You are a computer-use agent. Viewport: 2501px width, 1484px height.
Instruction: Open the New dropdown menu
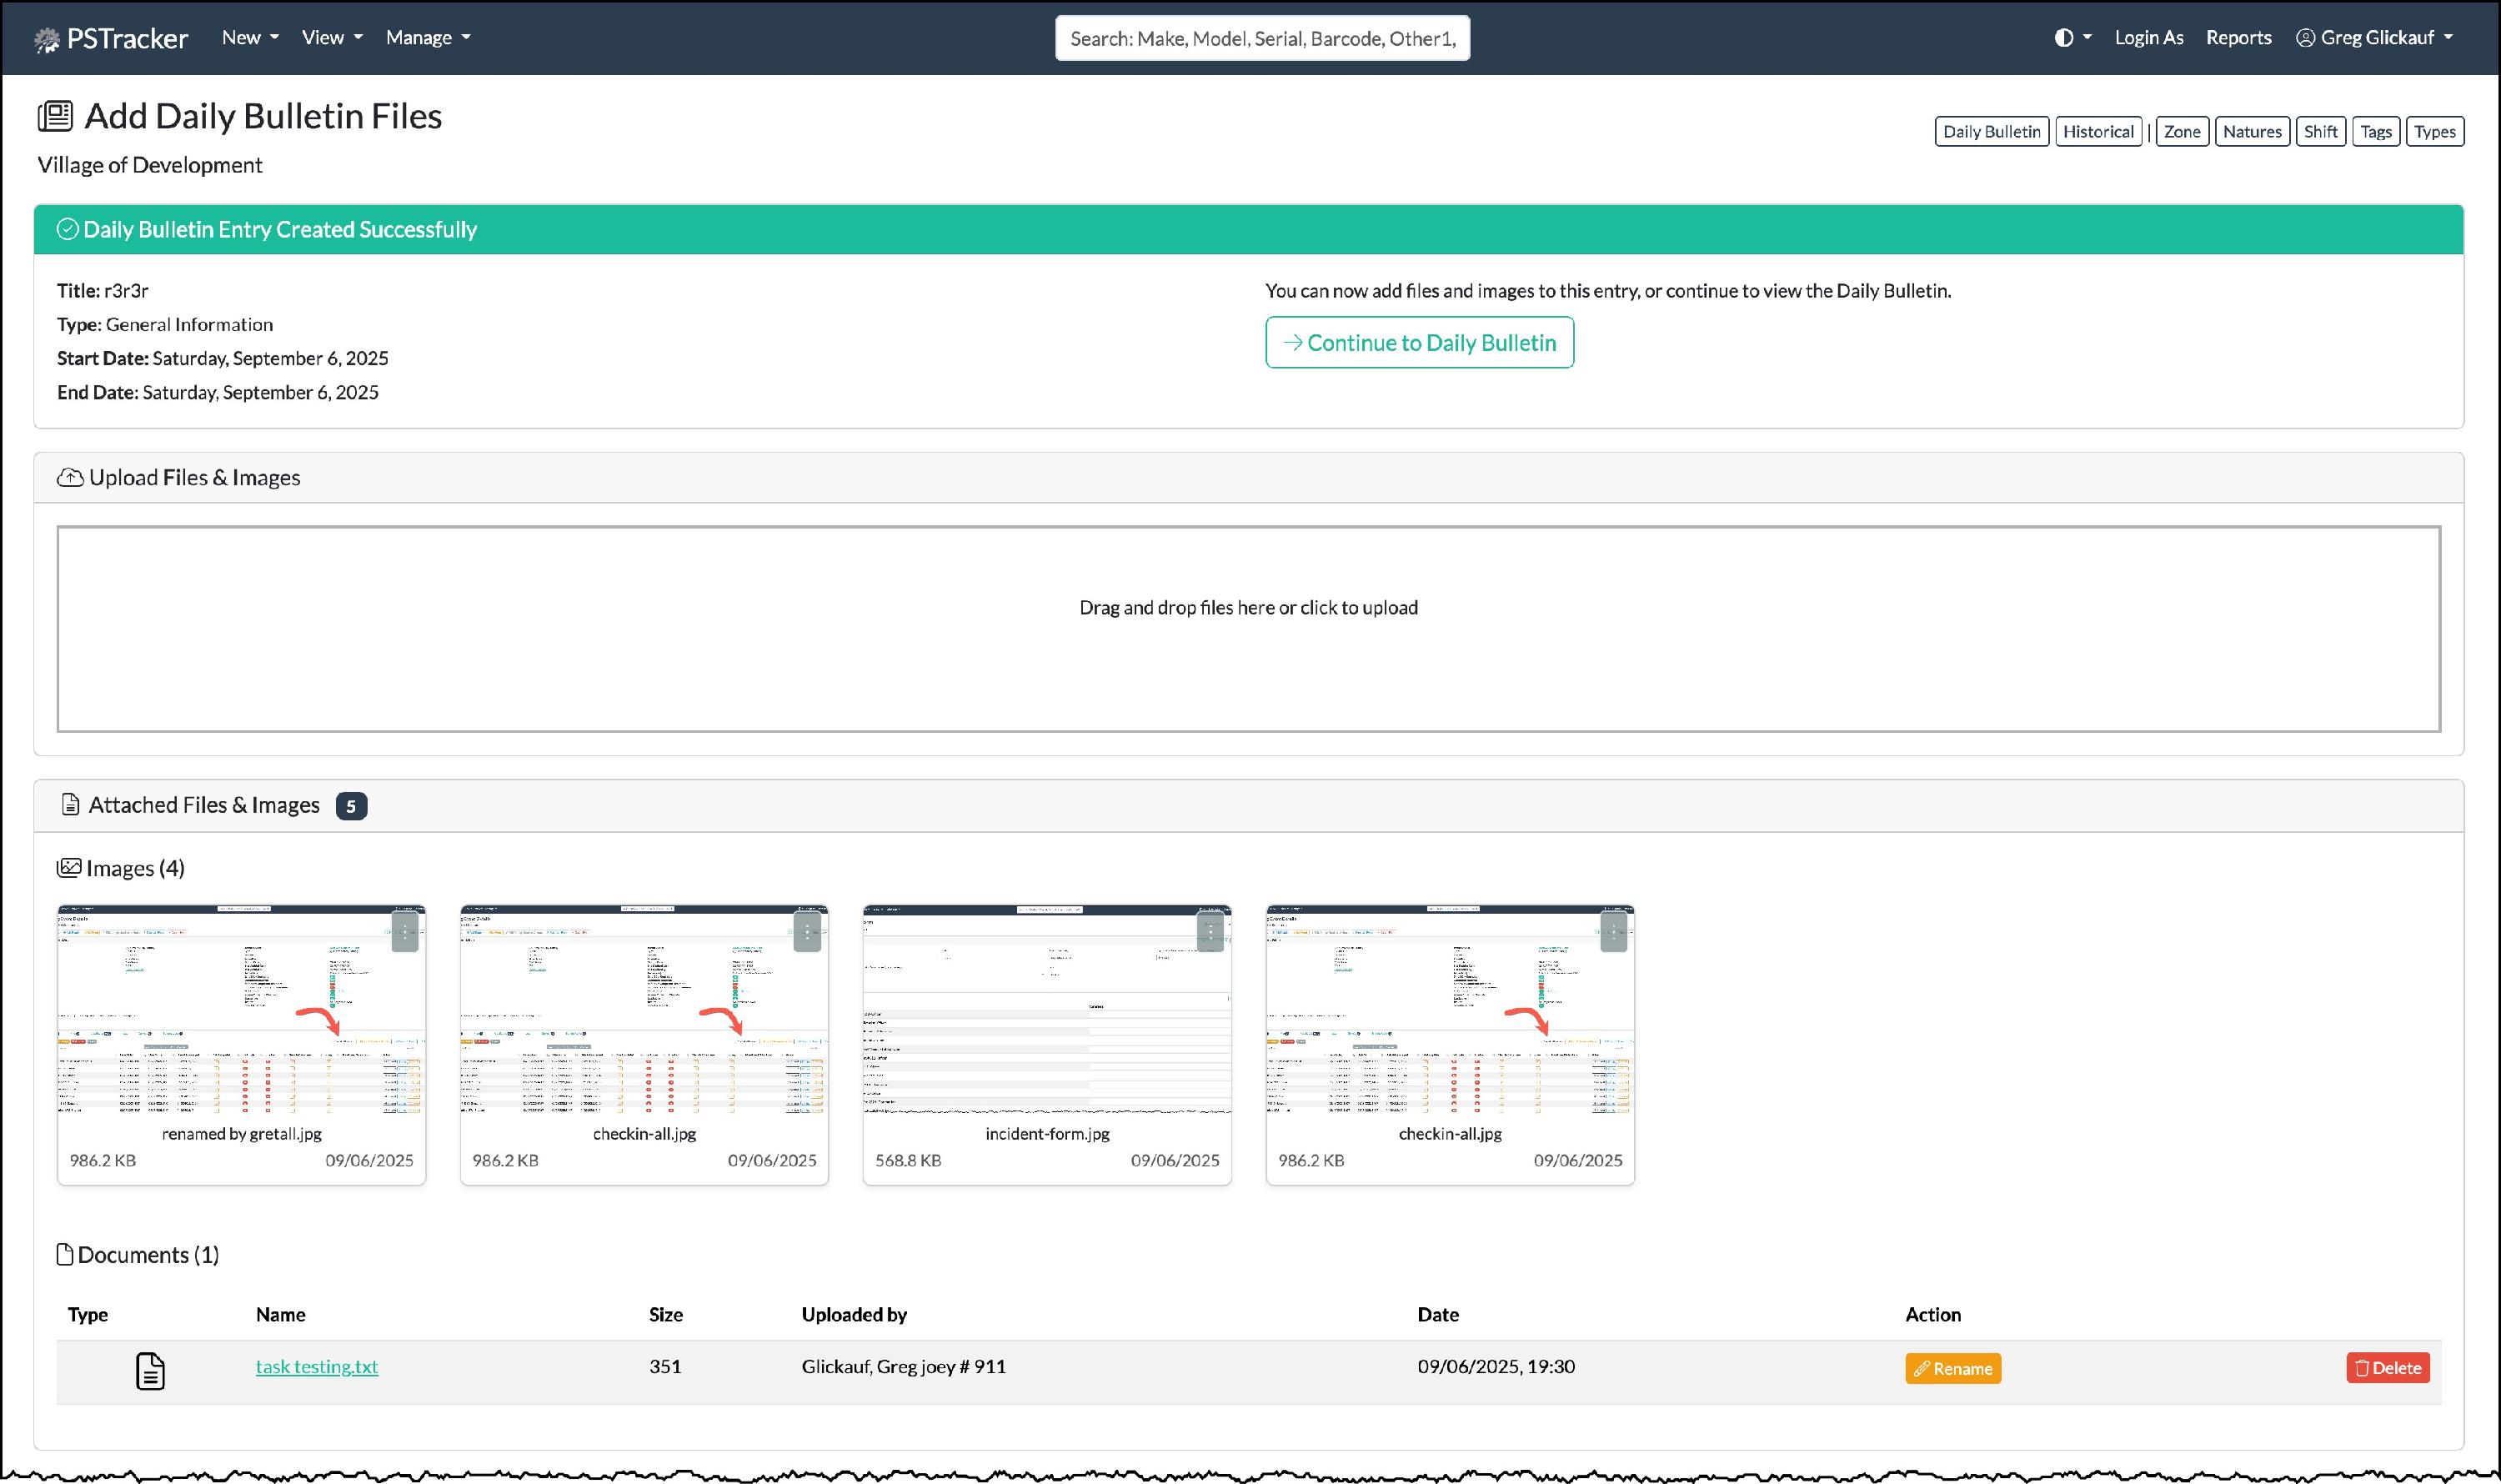(x=250, y=38)
